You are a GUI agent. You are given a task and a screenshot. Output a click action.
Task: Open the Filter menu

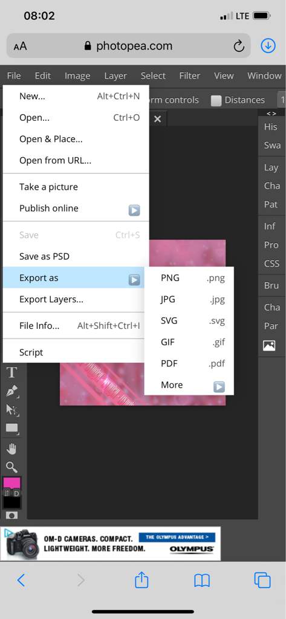(x=190, y=76)
